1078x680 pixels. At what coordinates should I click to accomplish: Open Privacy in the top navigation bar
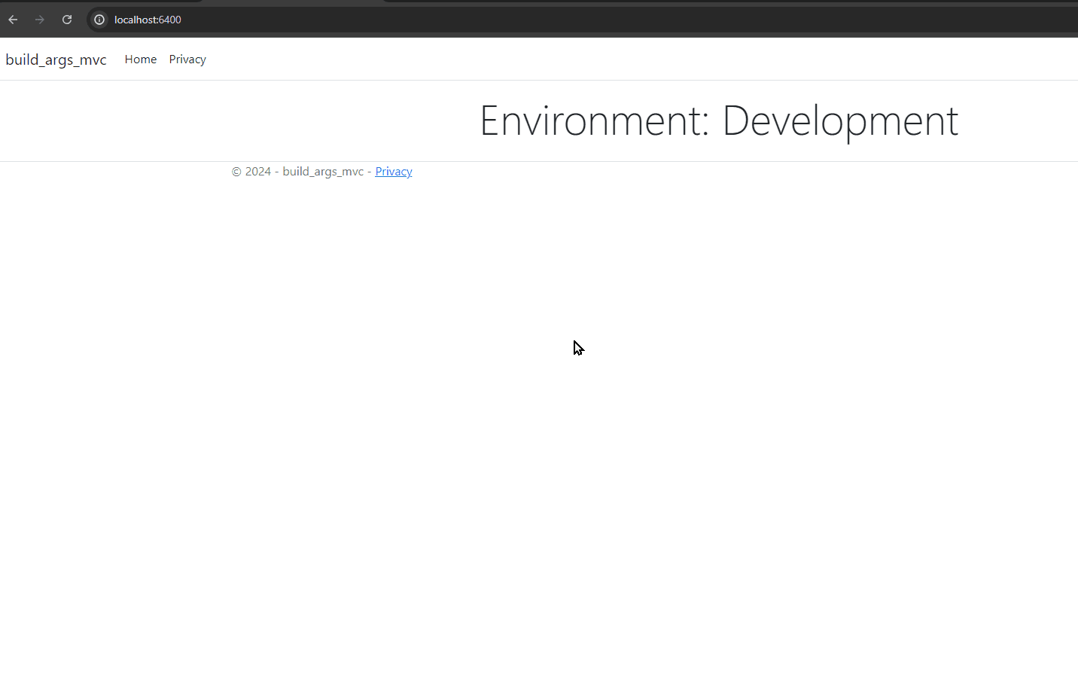[187, 59]
